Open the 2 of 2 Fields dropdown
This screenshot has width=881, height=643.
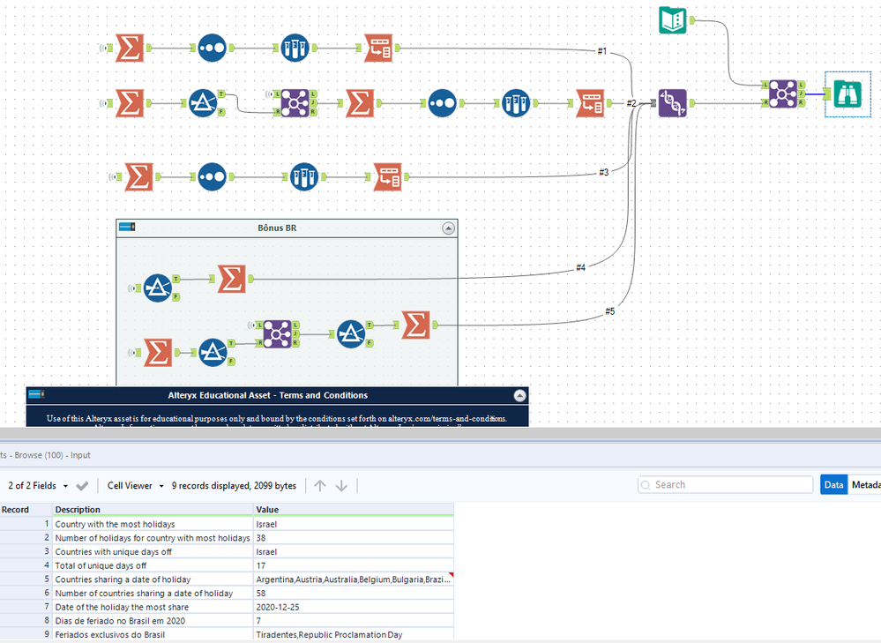38,486
